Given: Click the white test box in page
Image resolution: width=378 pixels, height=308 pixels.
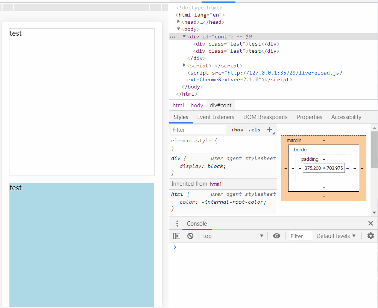Looking at the screenshot, I should point(82,102).
